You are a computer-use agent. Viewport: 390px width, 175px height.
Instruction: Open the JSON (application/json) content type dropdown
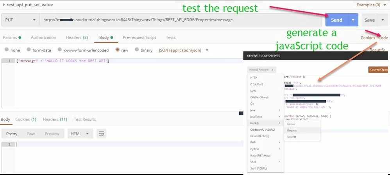pos(184,50)
